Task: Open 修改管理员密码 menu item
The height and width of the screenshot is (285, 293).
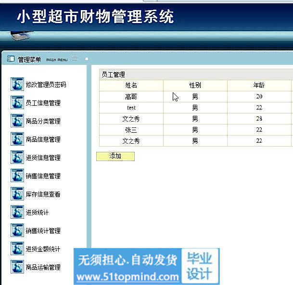Action: coord(46,85)
